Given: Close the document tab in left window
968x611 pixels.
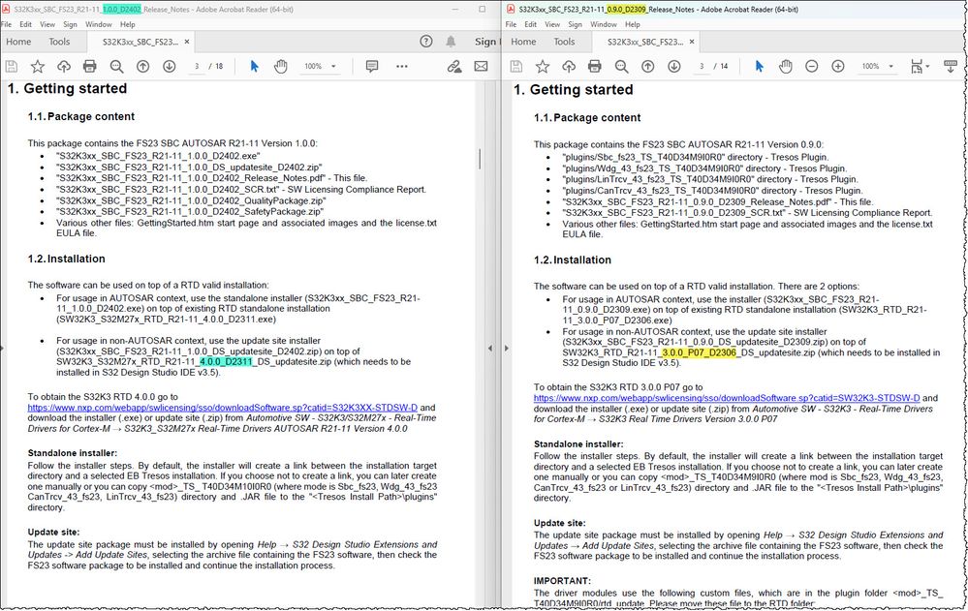Looking at the screenshot, I should [x=187, y=42].
